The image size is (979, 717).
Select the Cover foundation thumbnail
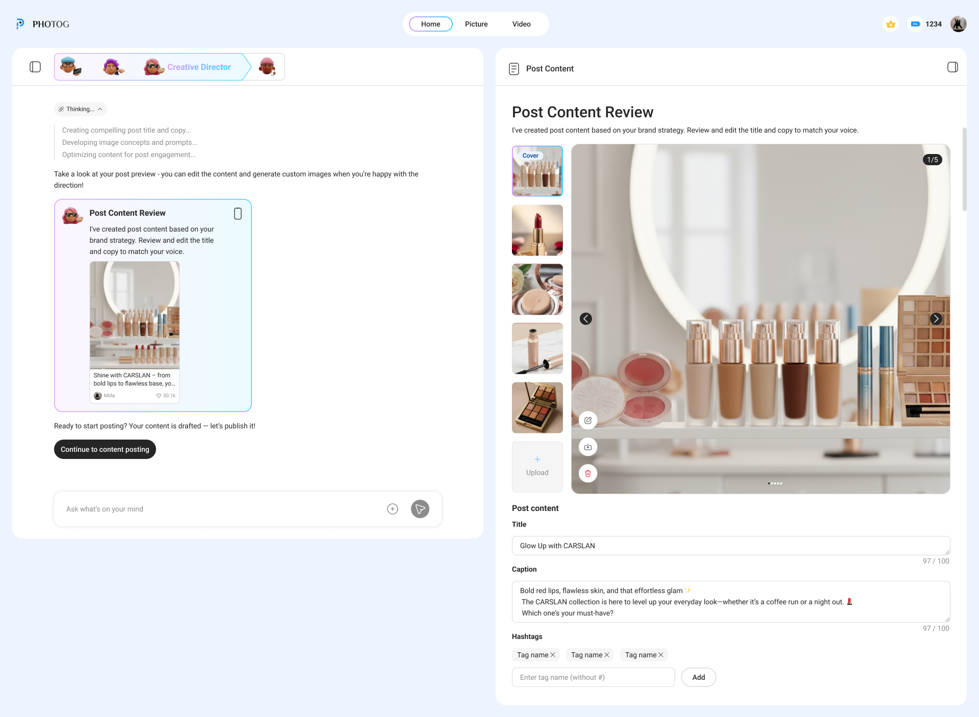point(537,171)
